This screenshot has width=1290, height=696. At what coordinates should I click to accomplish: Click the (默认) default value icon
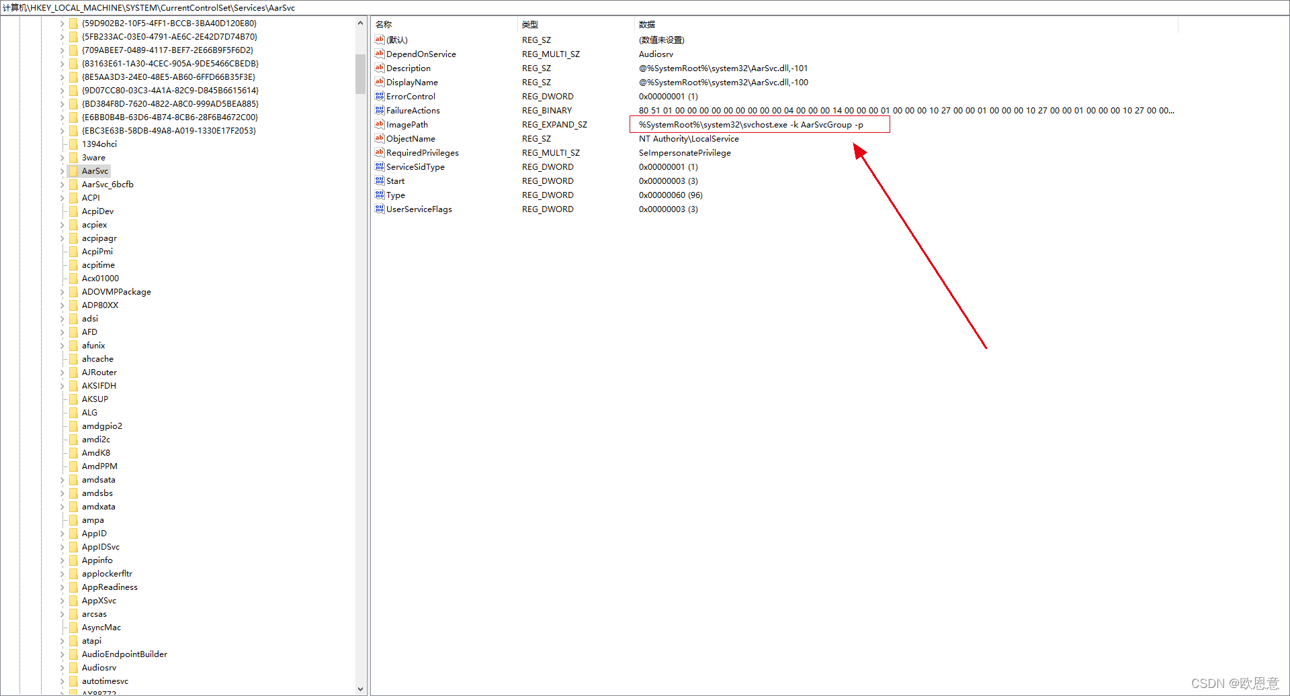pos(380,40)
